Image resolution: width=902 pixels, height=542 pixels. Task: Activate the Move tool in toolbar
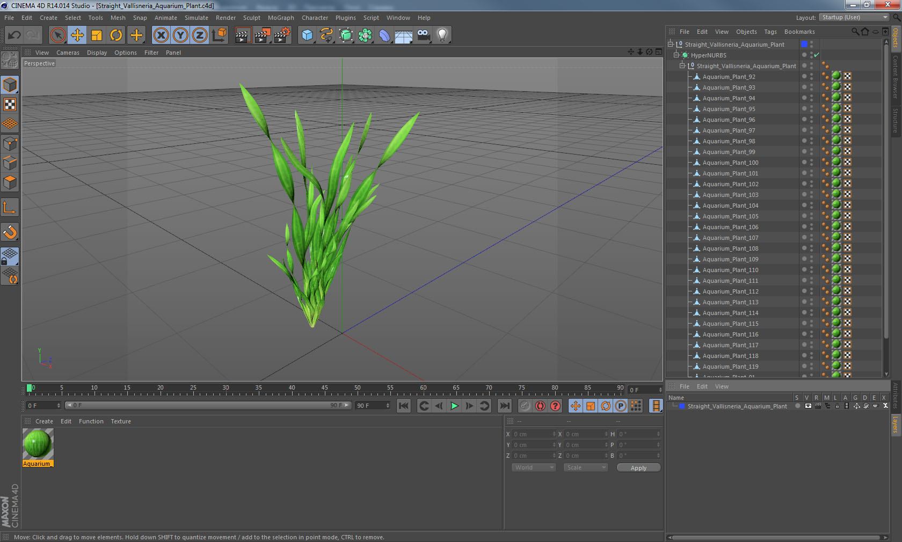click(x=77, y=35)
